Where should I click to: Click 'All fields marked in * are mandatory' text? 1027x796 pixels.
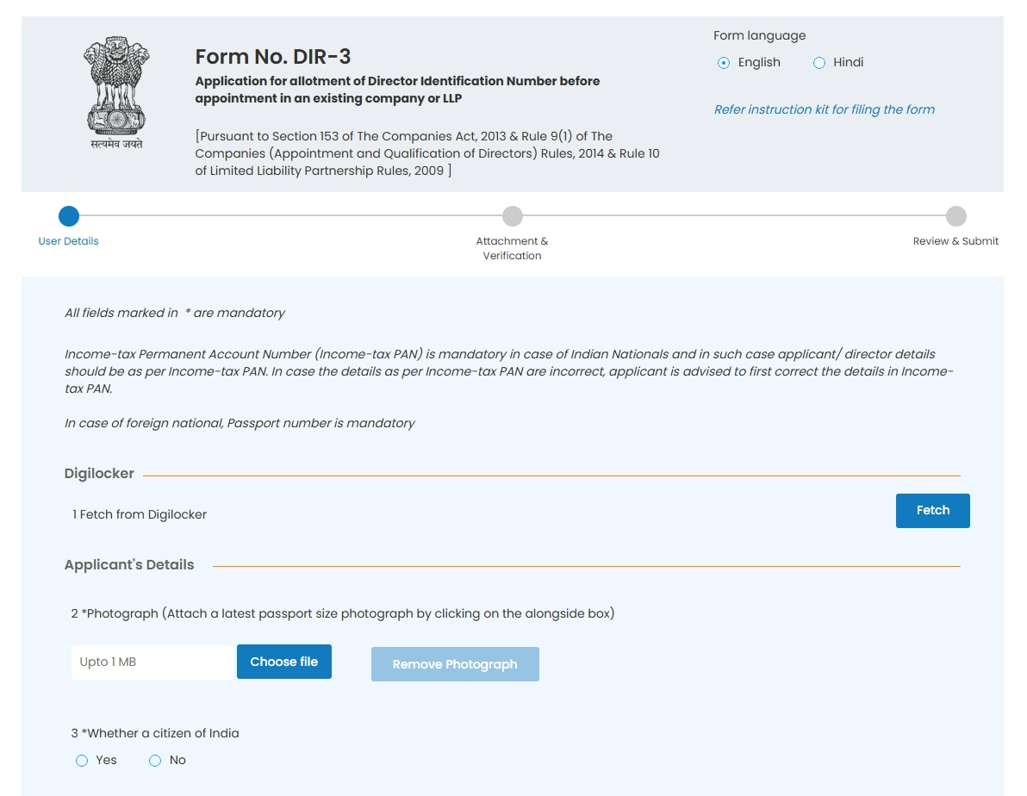[x=174, y=313]
